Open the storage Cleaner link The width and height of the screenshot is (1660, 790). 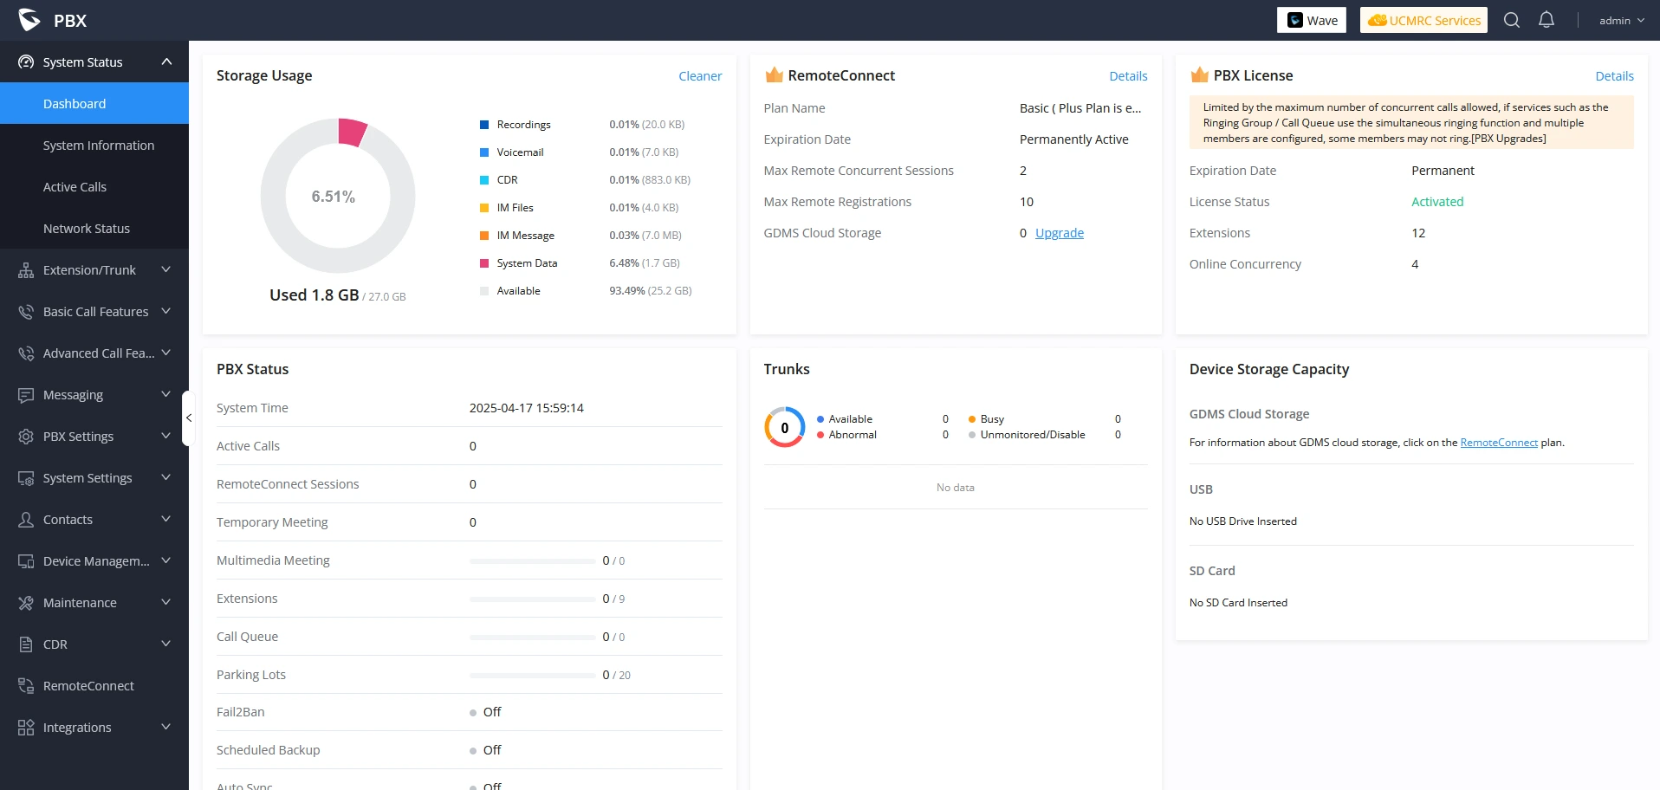(x=700, y=76)
